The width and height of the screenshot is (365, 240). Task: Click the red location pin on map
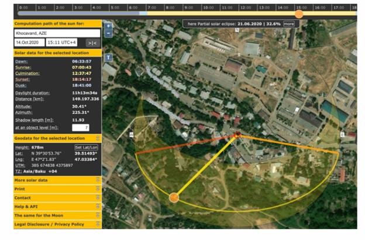[237, 135]
